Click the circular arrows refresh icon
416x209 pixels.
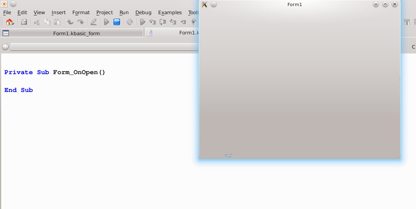tap(130, 22)
